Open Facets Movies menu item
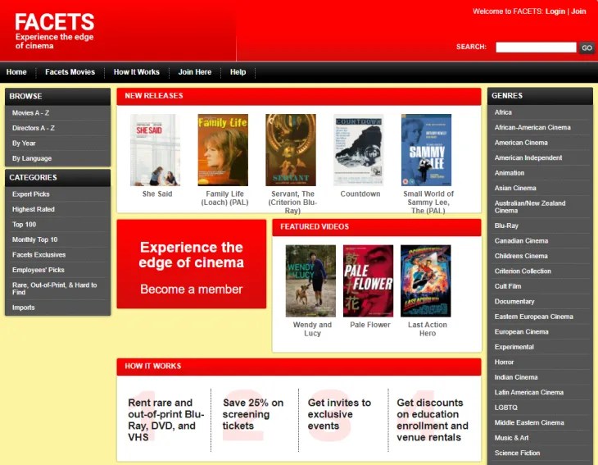The width and height of the screenshot is (598, 465). [70, 72]
